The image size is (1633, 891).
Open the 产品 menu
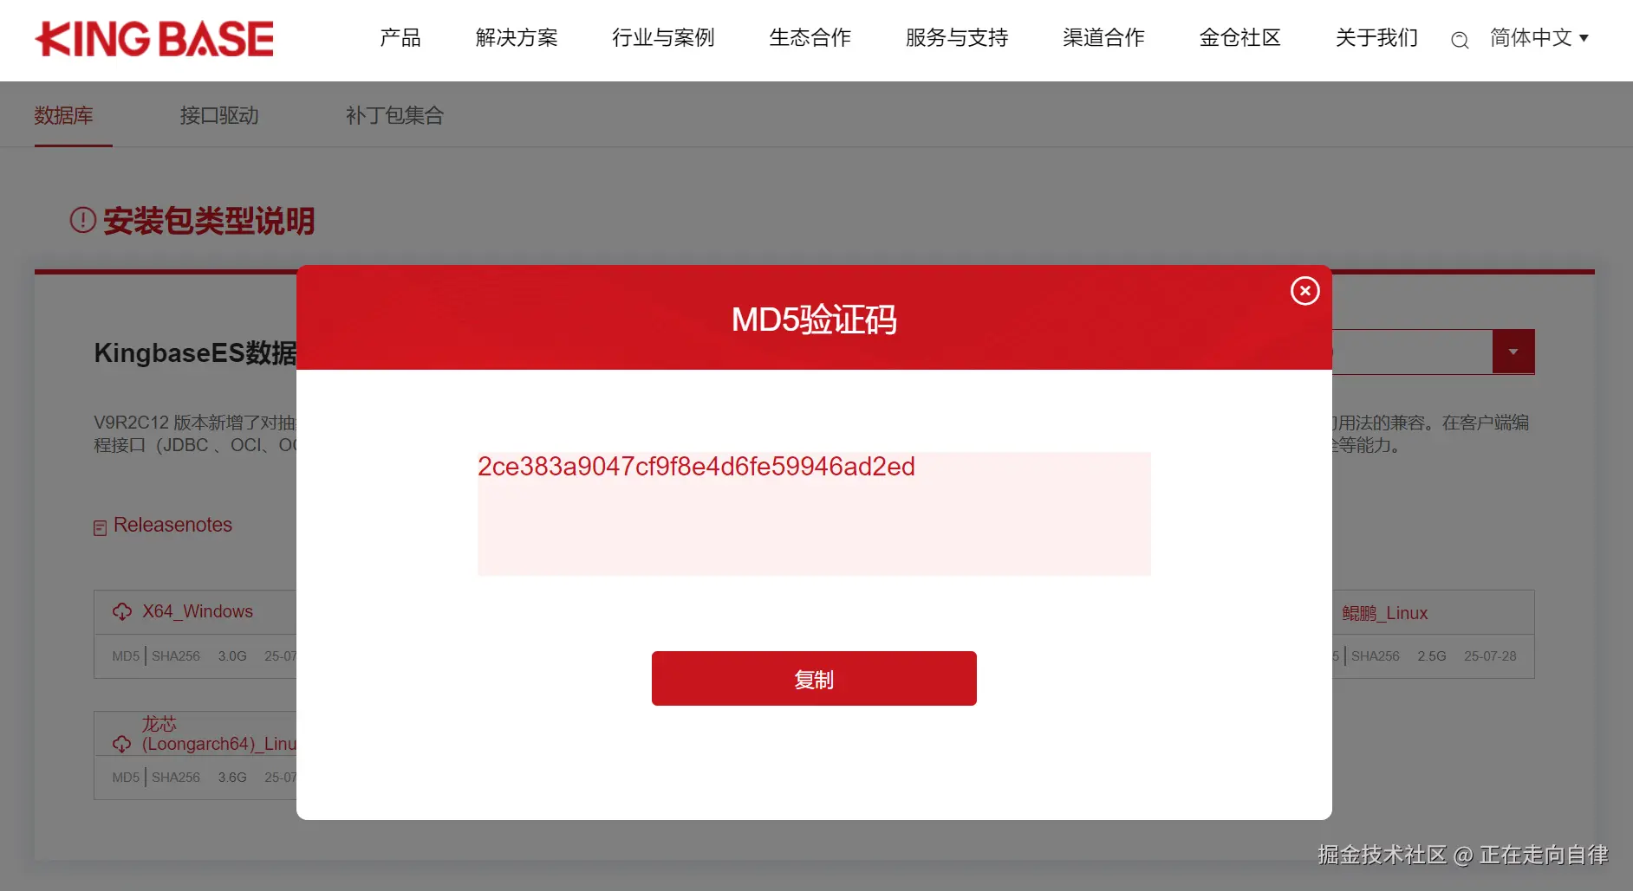(x=400, y=38)
